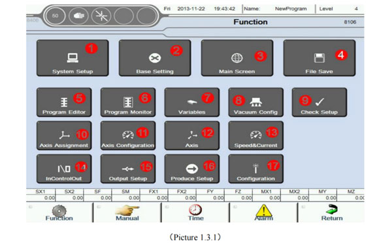The height and width of the screenshot is (243, 392).
Task: Select the FX2 axis value cell
Action: 182,198
